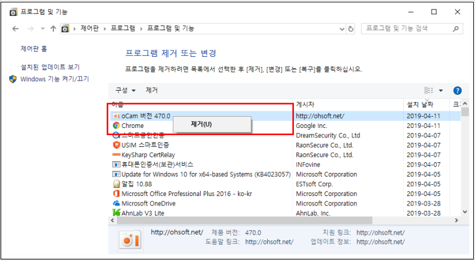This screenshot has height=260, width=475.
Task: Click the 프로그램 breadcrumb
Action: (x=123, y=28)
